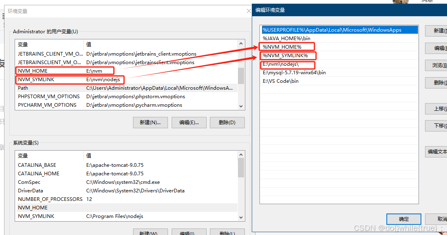Click the user variables list scrollbar down arrow
This screenshot has height=235, width=447.
[240, 106]
